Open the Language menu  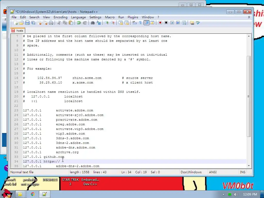[x=78, y=17]
